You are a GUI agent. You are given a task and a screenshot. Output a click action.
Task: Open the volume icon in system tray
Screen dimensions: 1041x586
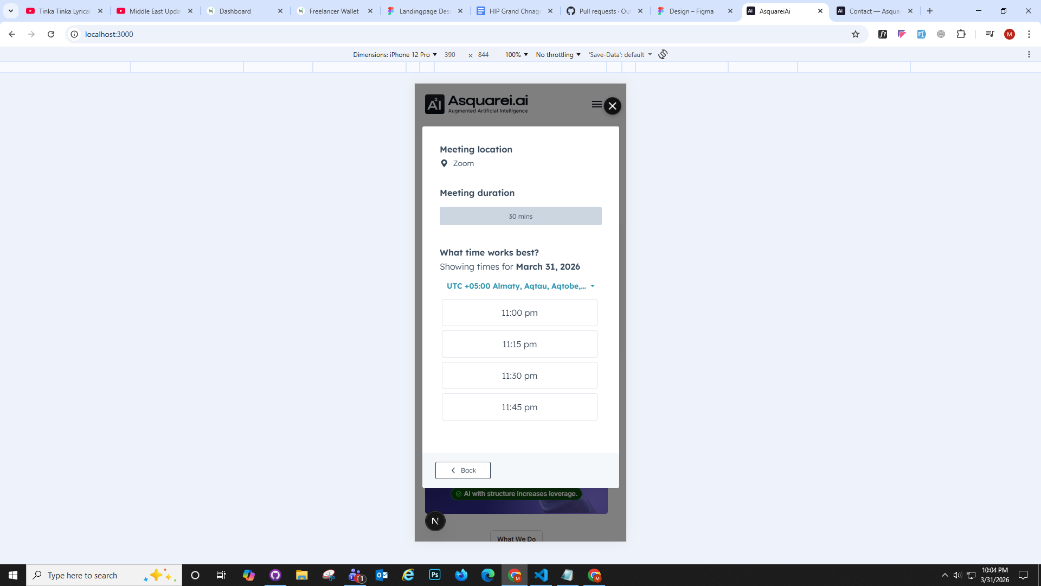[958, 575]
